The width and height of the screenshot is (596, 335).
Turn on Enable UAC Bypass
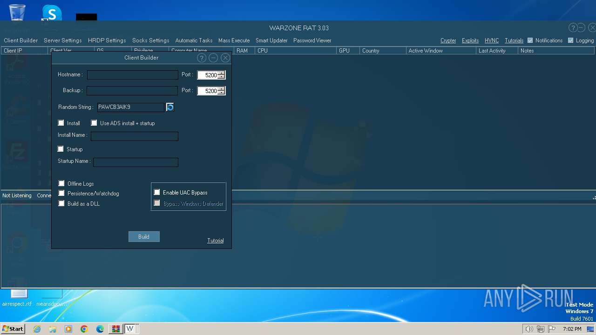point(157,192)
